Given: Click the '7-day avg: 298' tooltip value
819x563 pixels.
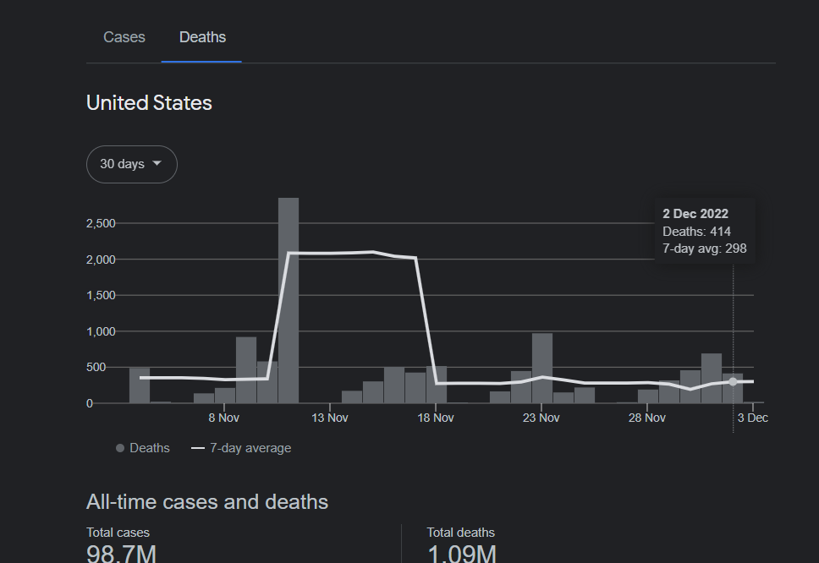Looking at the screenshot, I should coord(705,249).
